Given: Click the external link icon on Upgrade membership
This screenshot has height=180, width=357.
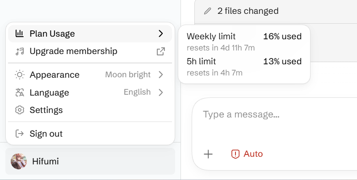Looking at the screenshot, I should pyautogui.click(x=161, y=51).
